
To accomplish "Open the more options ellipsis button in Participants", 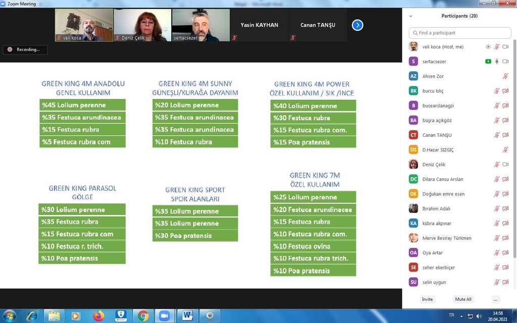I will 496,299.
